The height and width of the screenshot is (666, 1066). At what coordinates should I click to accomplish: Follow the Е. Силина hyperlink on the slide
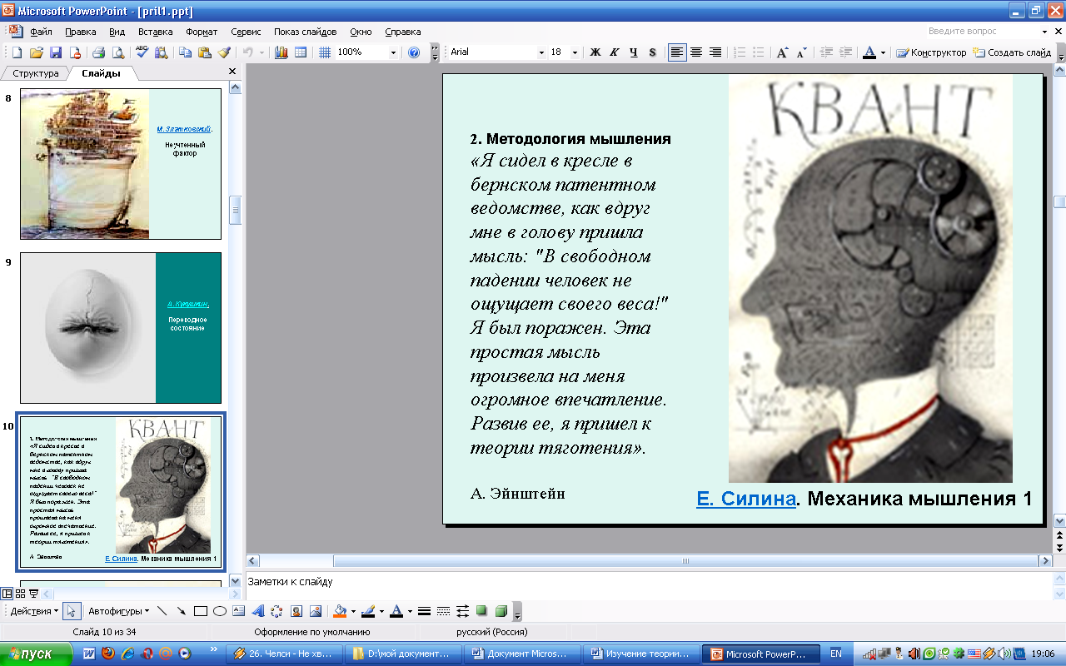[745, 499]
